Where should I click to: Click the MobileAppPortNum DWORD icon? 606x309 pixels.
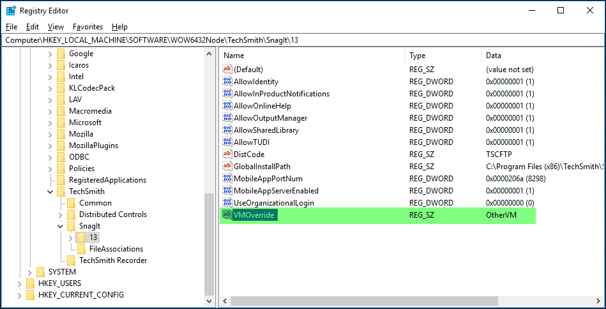(227, 179)
